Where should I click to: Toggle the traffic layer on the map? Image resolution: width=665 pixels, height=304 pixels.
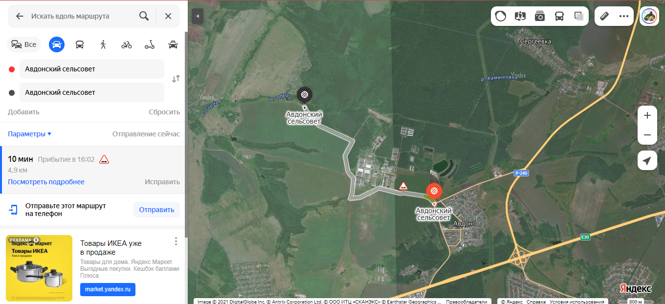click(x=501, y=16)
